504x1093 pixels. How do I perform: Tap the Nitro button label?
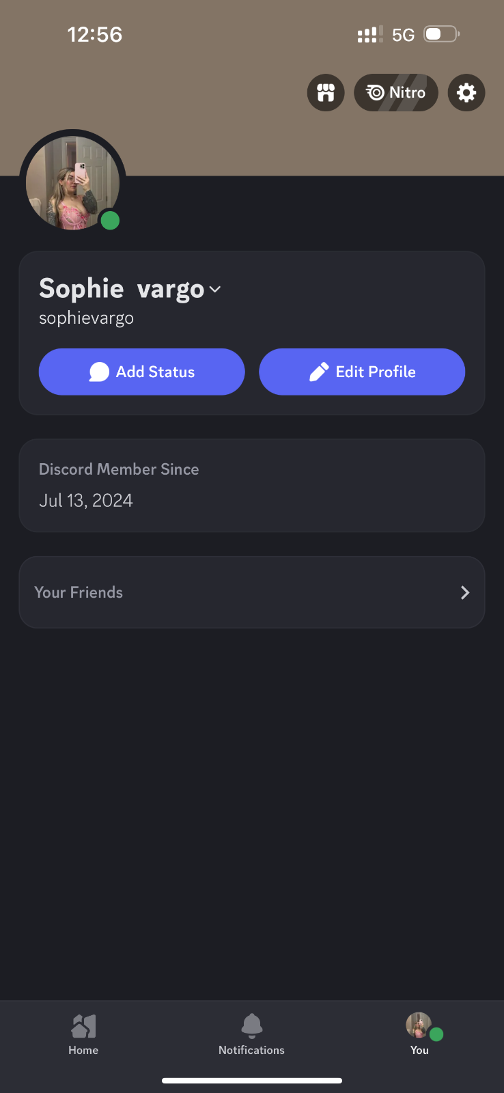[x=407, y=92]
